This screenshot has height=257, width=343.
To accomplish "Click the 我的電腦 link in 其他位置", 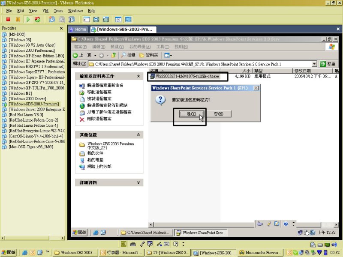I will coord(95,160).
